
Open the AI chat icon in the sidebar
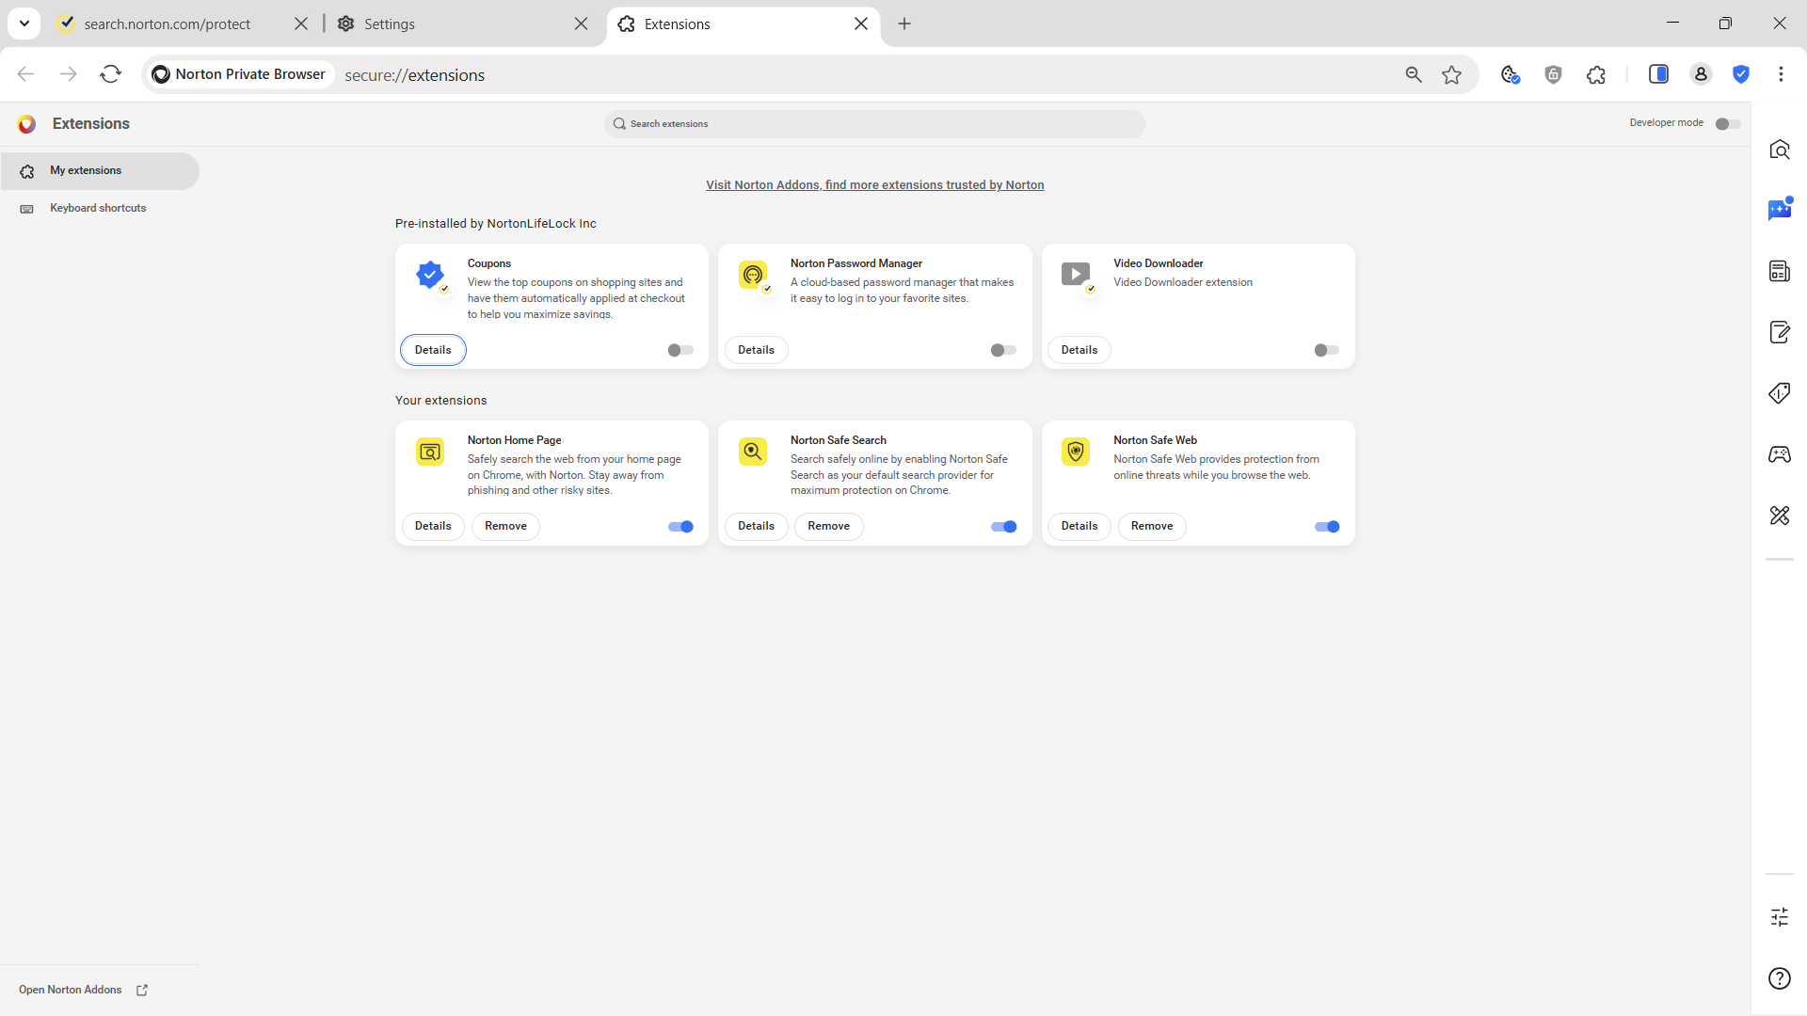(1780, 210)
